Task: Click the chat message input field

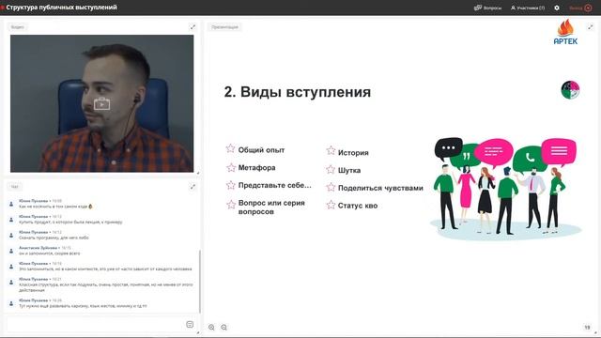Action: 96,324
